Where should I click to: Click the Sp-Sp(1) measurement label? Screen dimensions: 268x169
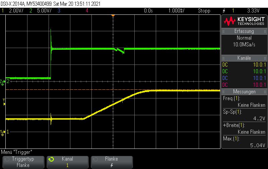[232, 112]
